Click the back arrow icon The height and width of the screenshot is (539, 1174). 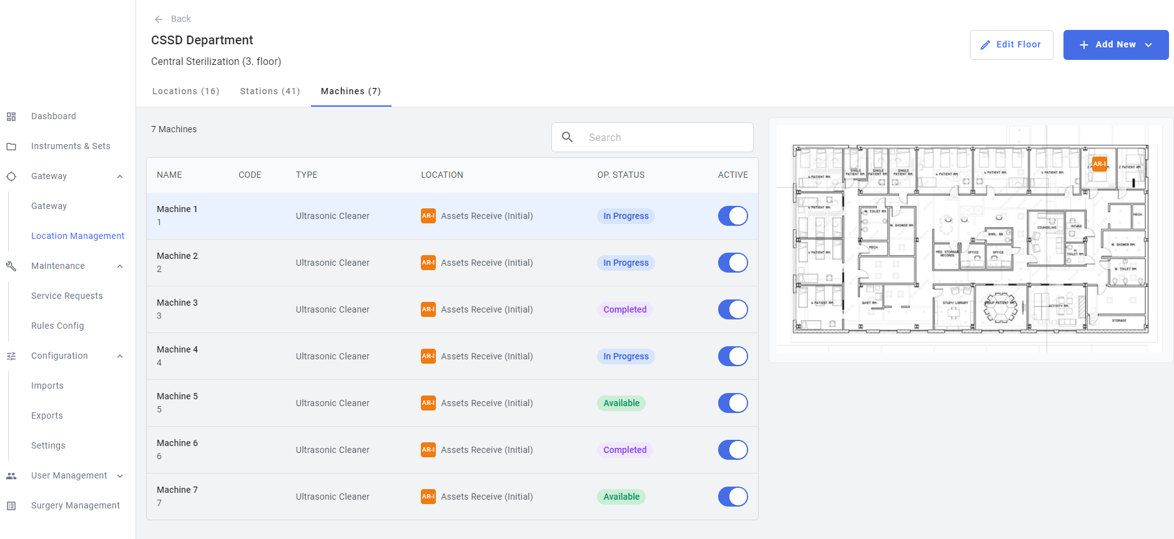[159, 19]
